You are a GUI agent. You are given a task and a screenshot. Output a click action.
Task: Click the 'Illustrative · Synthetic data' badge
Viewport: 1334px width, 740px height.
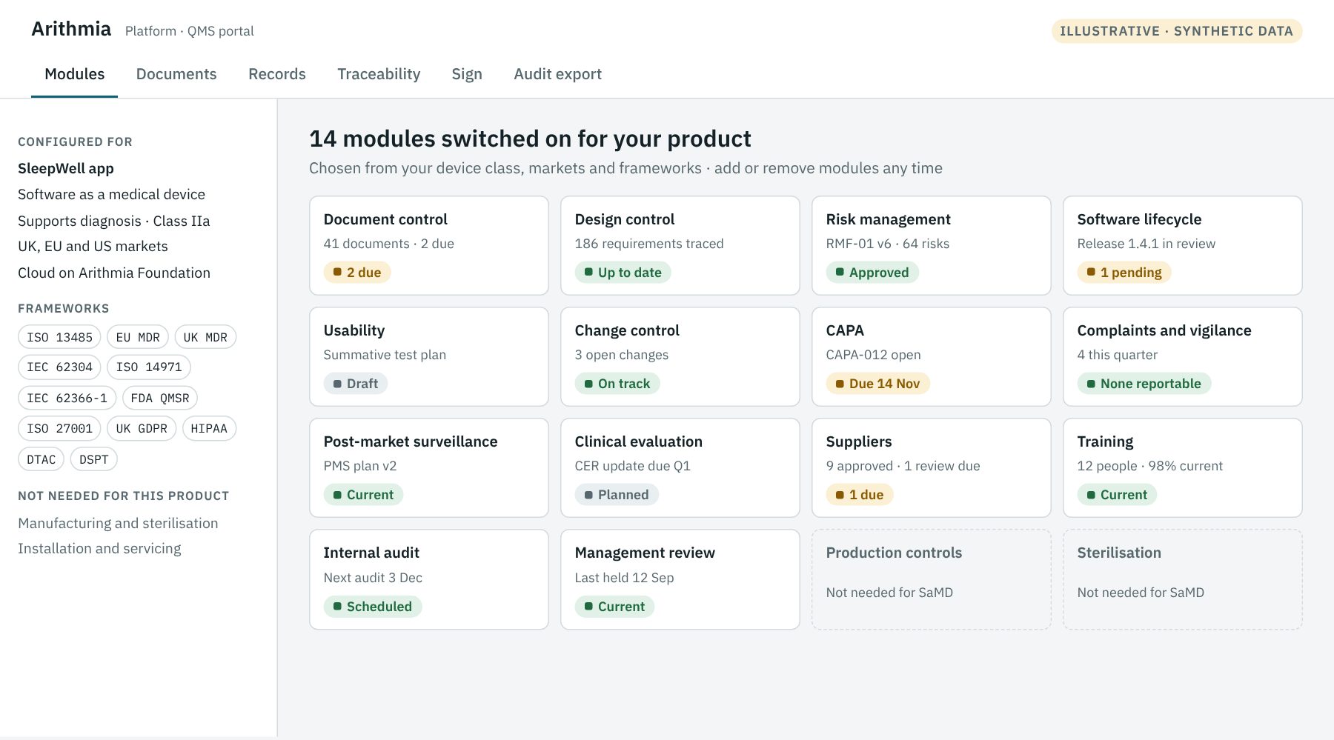coord(1177,31)
